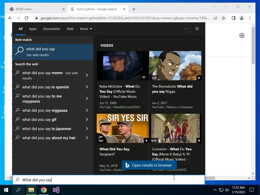Open search panel options ellipsis
Viewport: 260px width, 195px height.
pos(186,29)
